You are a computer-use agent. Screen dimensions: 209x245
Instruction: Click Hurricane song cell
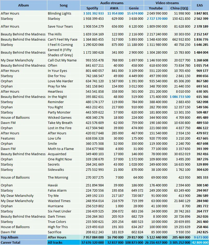[x=64, y=206]
